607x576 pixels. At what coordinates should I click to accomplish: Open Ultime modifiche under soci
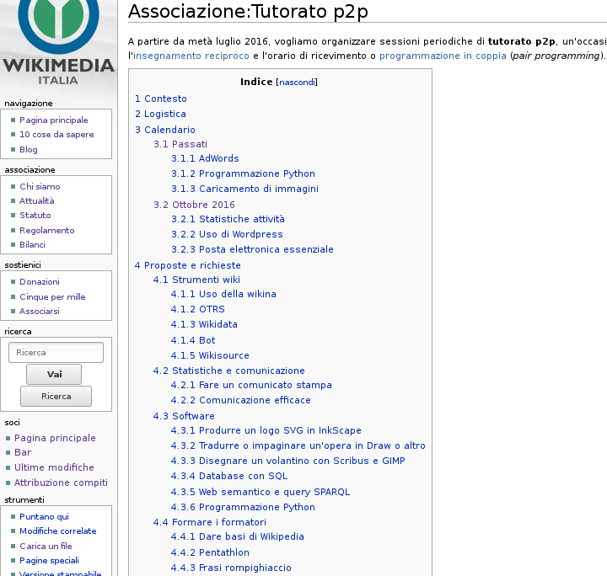point(54,467)
